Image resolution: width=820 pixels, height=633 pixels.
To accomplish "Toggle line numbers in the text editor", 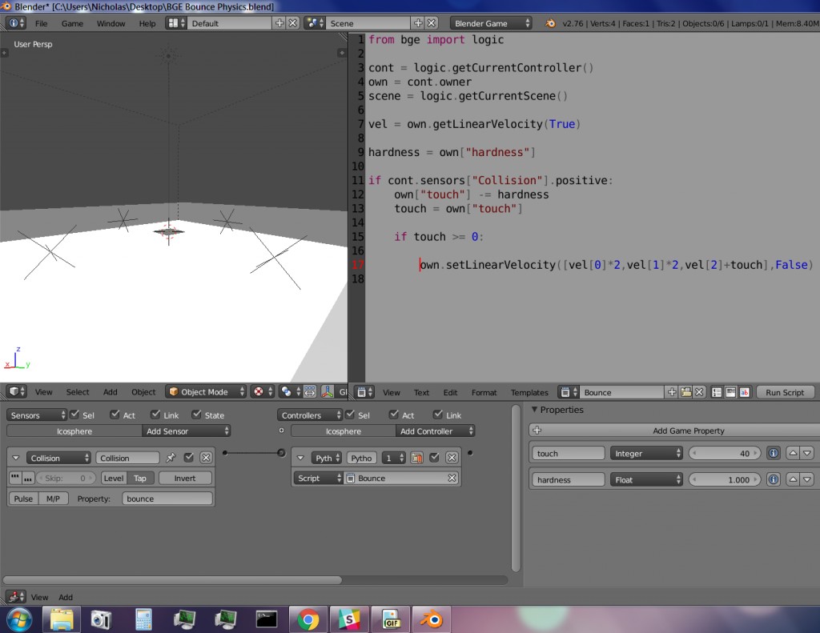I will click(x=717, y=392).
